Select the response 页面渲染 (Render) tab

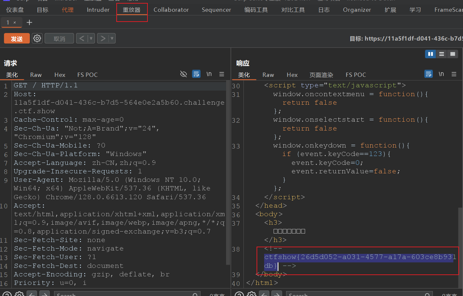pos(321,75)
